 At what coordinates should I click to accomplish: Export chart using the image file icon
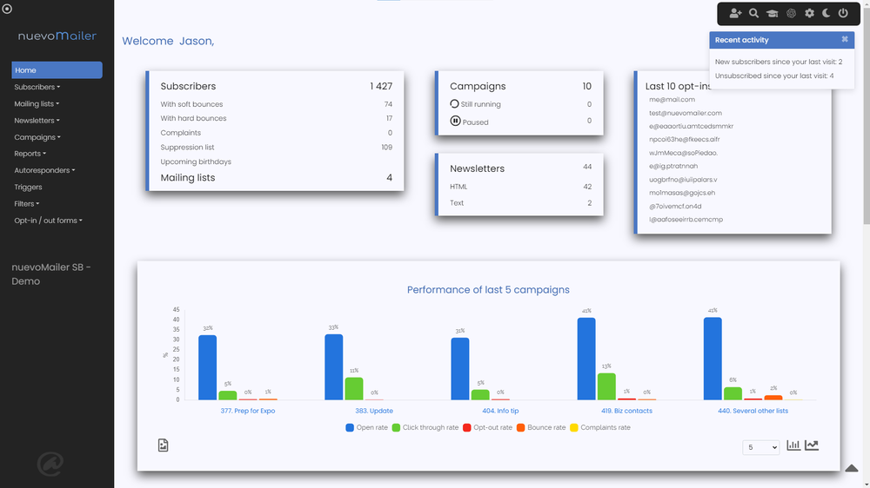tap(164, 445)
